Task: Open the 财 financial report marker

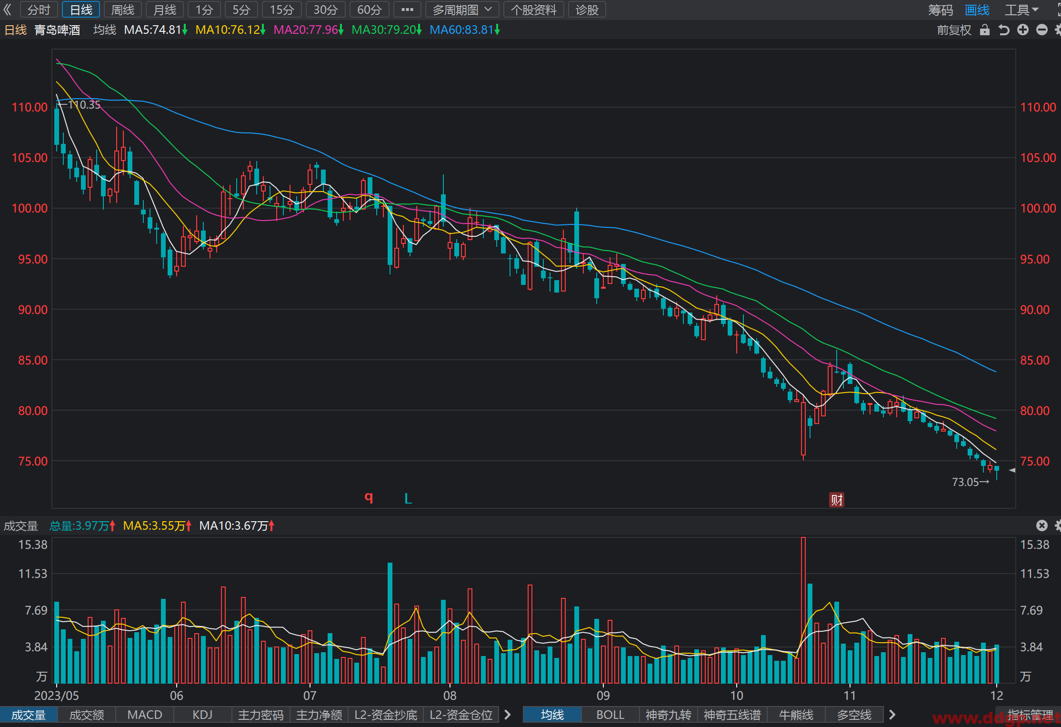Action: click(837, 500)
